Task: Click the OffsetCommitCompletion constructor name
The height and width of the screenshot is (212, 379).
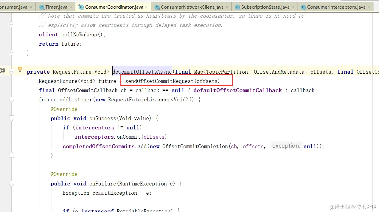Action: pyautogui.click(x=195, y=146)
